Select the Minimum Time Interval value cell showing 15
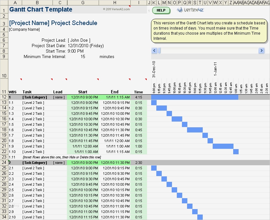 click(83, 56)
